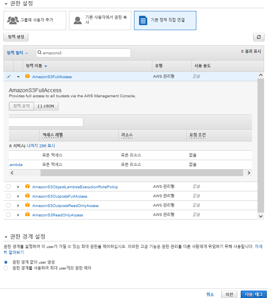
Task: Check the AmazonS3OutpostsFullAccess checkbox
Action: pyautogui.click(x=8, y=196)
